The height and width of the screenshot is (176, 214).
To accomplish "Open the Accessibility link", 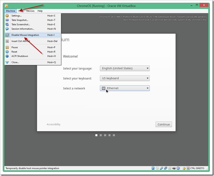I will 53,125.
